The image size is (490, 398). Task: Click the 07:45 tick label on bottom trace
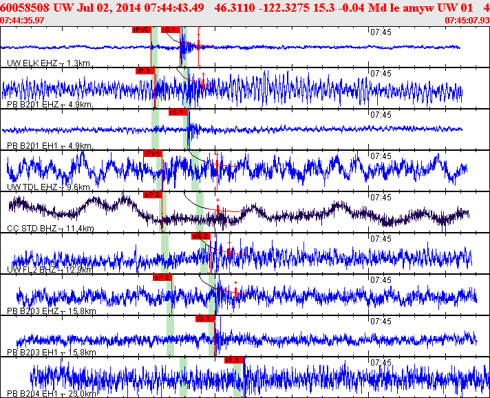(381, 362)
